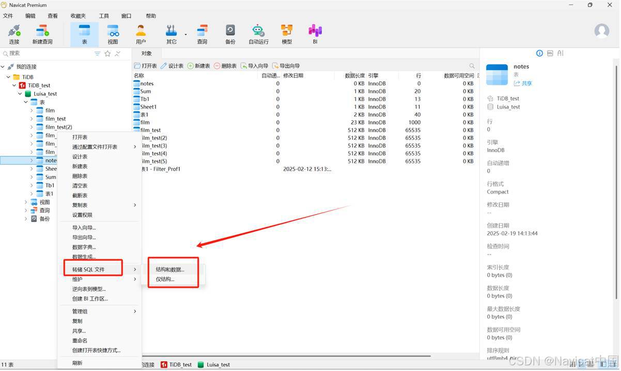
Task: Click the star favorites icon in sidebar
Action: tap(107, 53)
